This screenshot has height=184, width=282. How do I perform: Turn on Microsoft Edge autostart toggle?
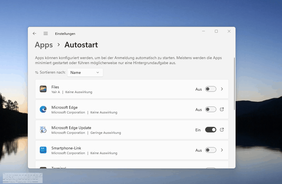(211, 109)
